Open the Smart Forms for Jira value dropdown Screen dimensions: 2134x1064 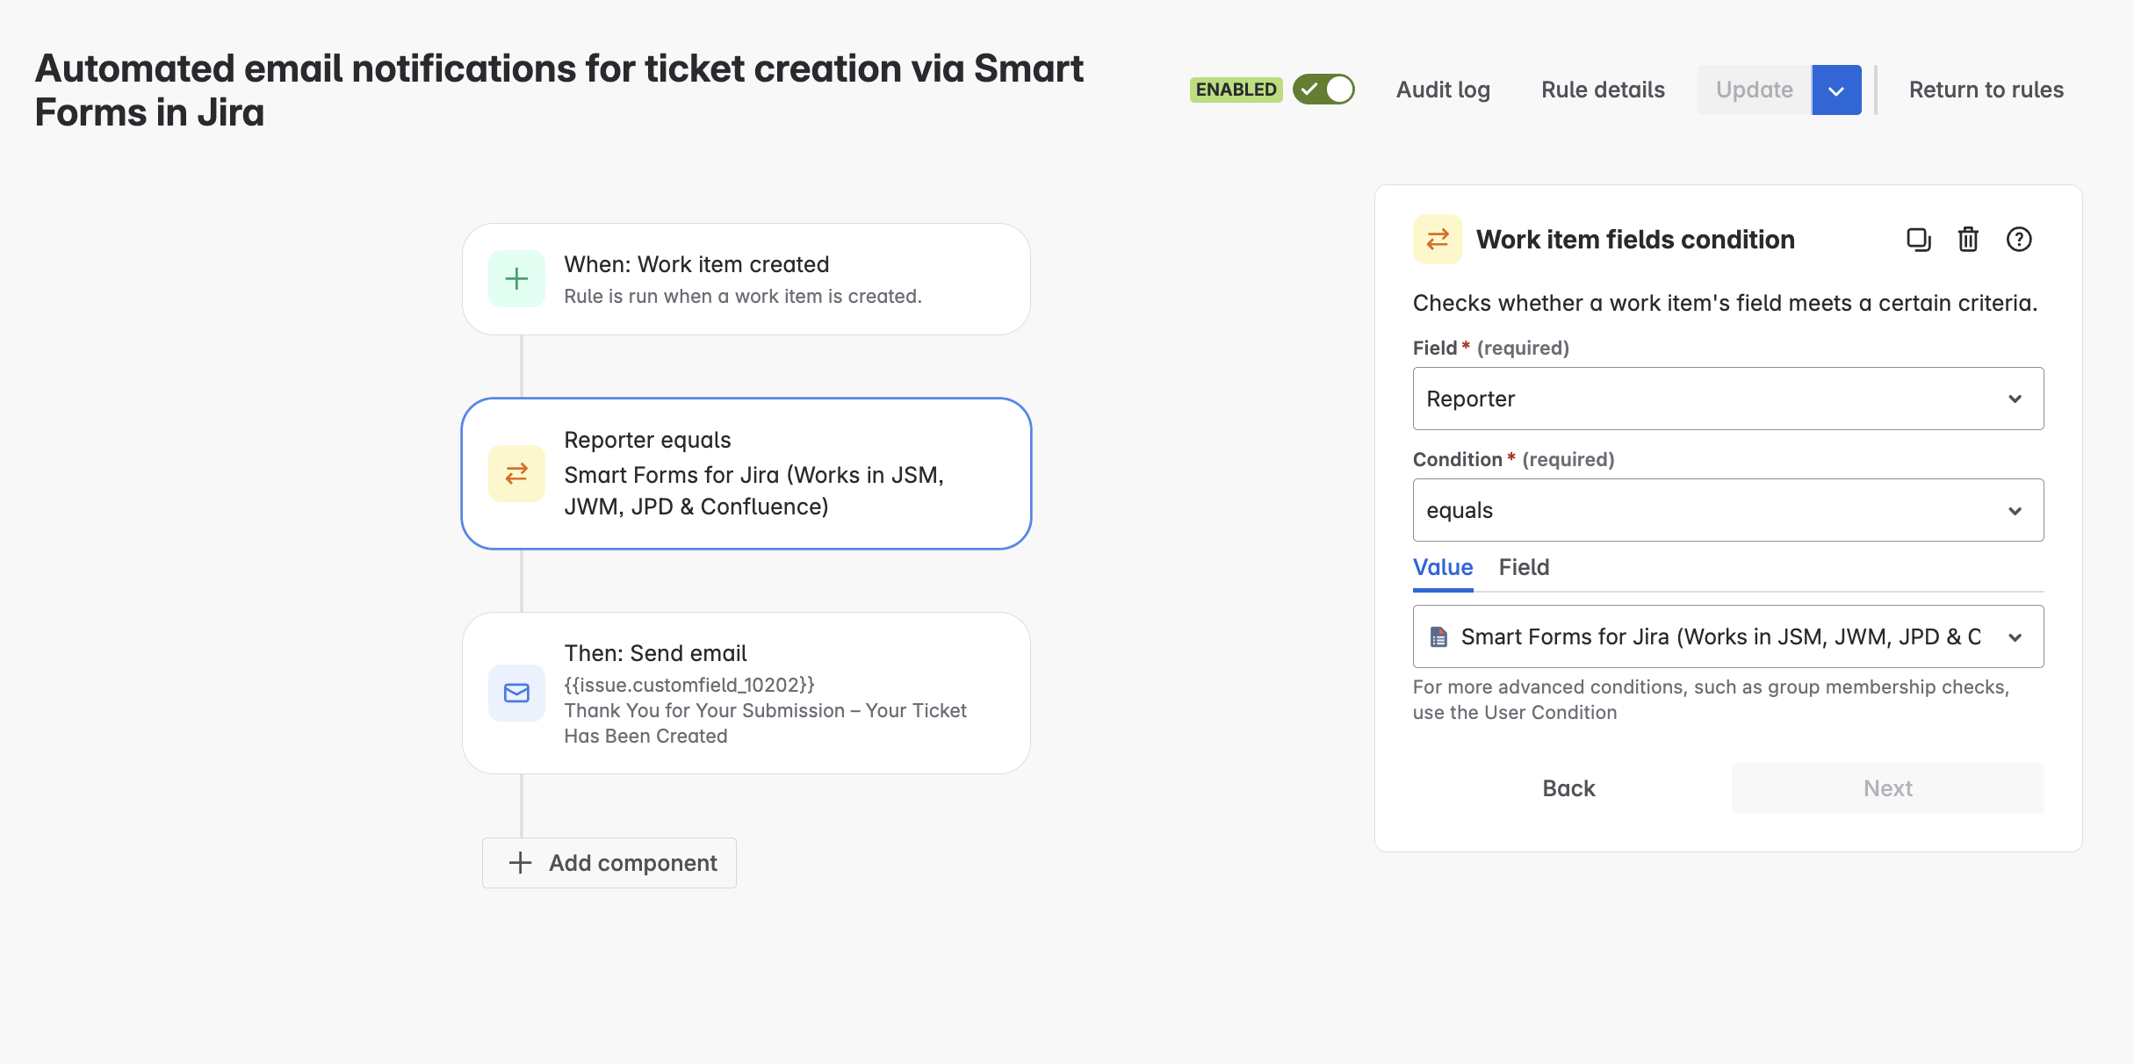(x=1727, y=637)
